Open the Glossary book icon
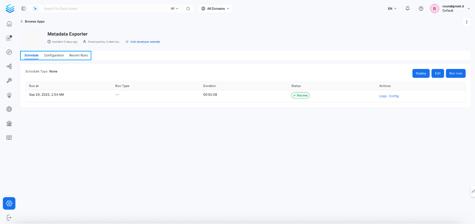 (9, 137)
